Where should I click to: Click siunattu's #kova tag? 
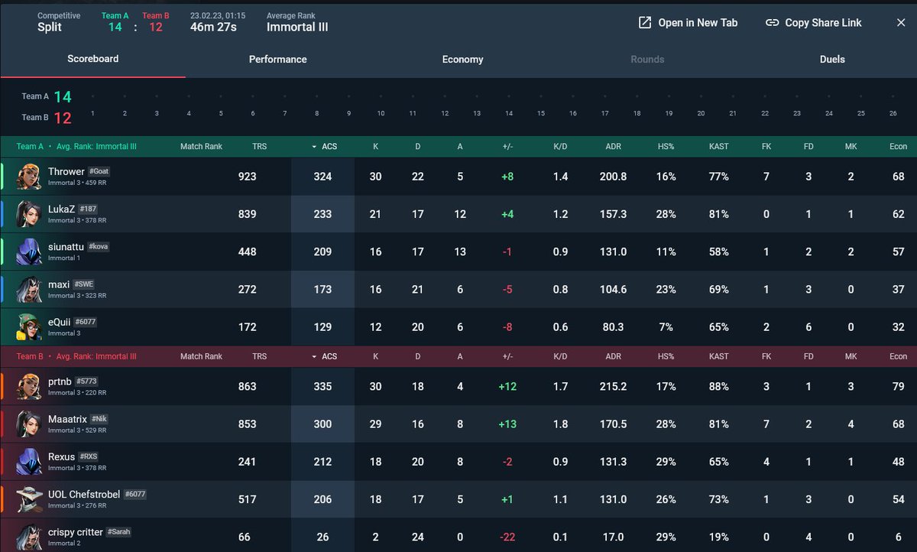click(x=100, y=247)
